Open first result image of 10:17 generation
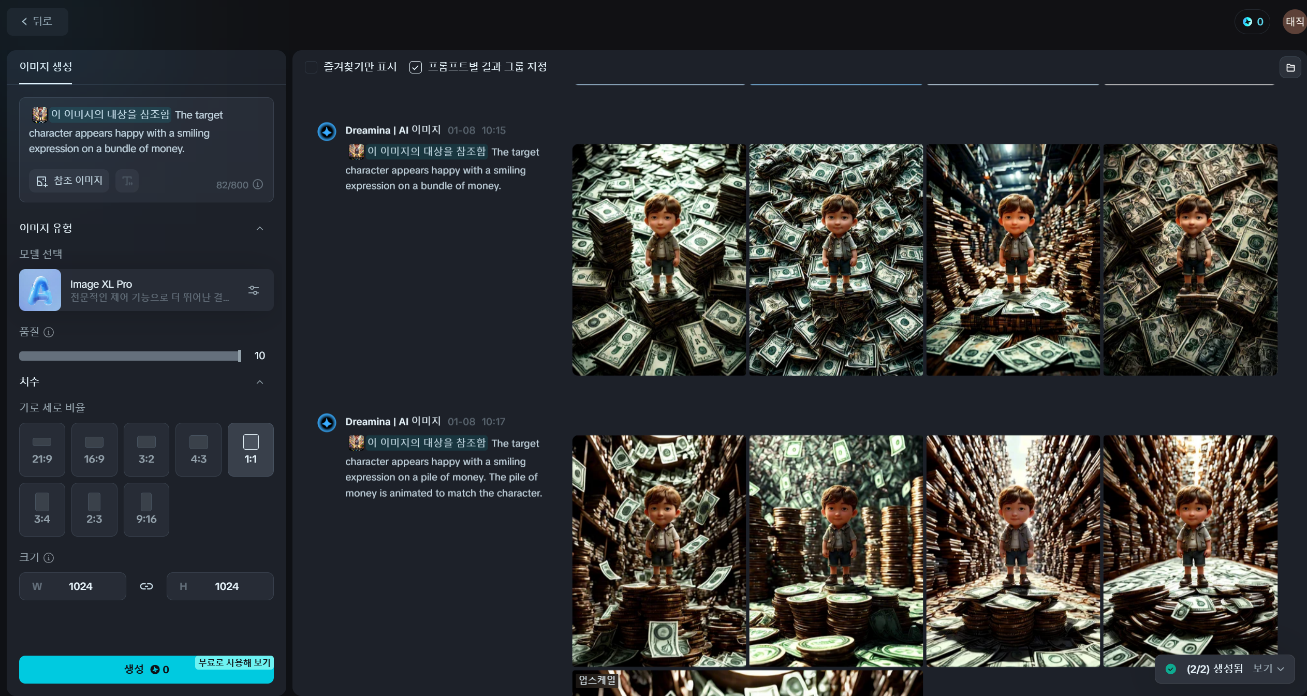The width and height of the screenshot is (1307, 696). 659,551
